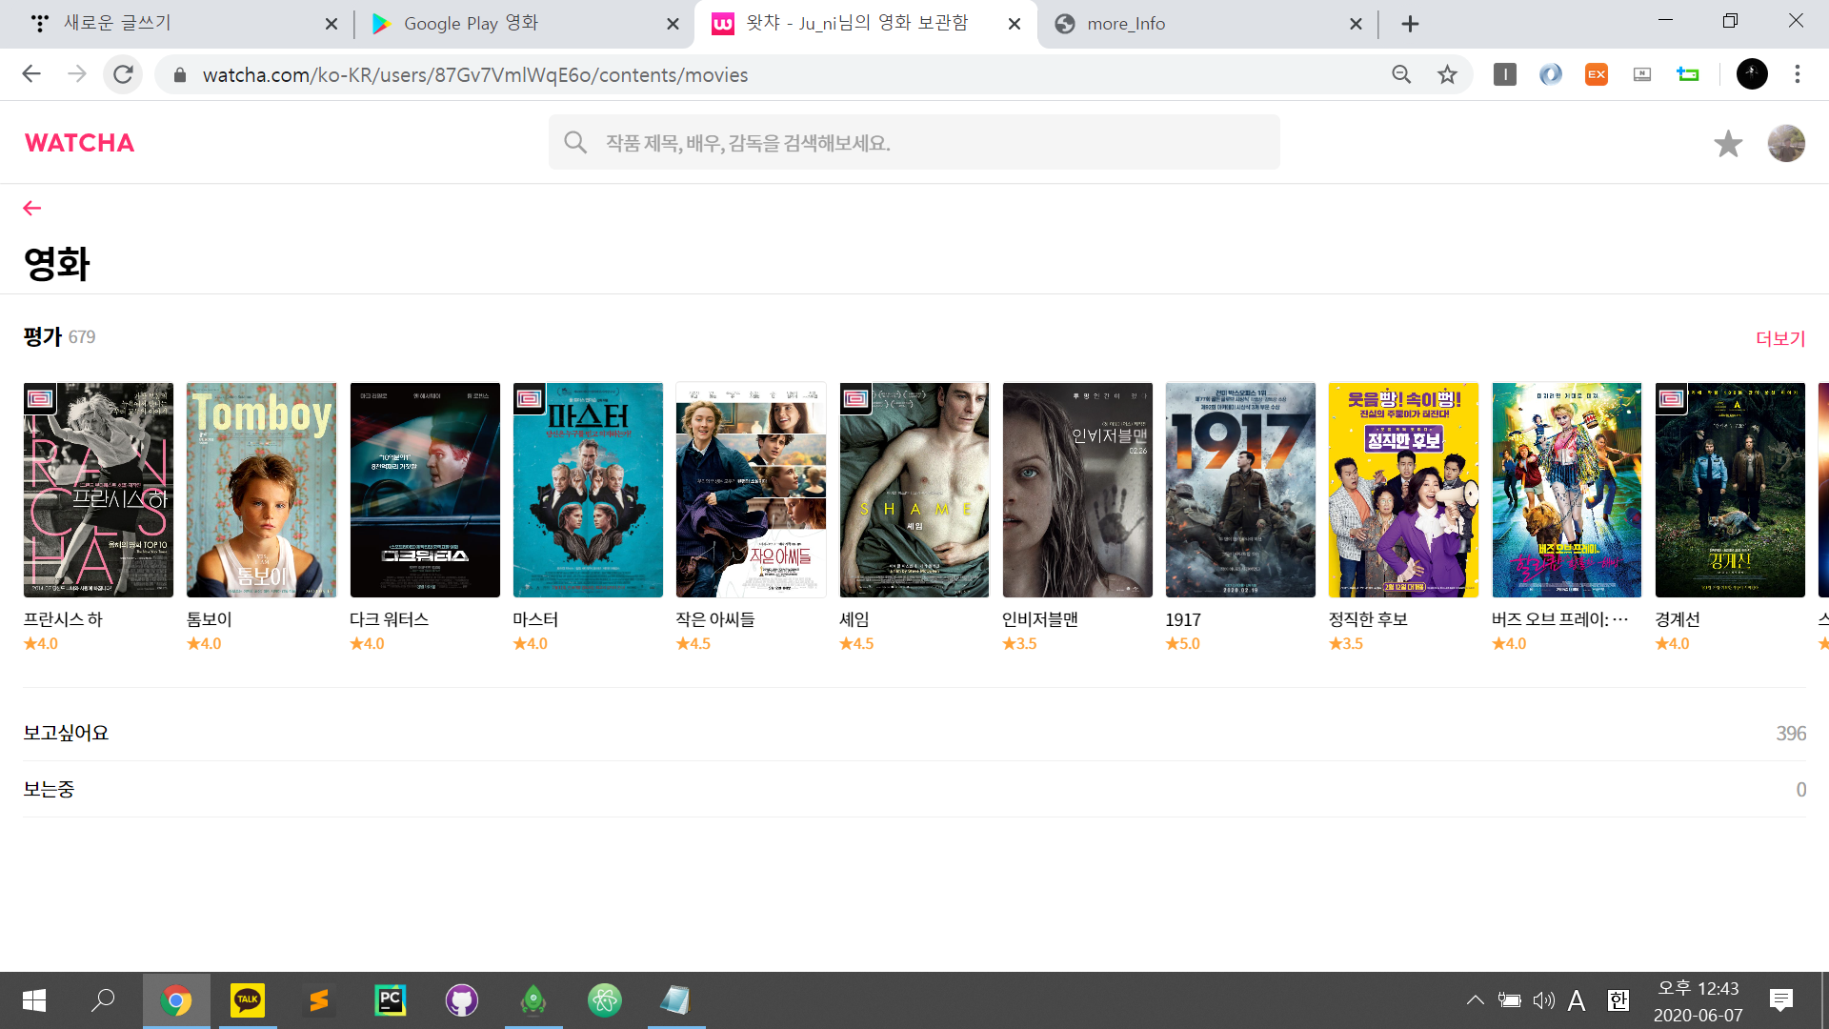
Task: Bookmark page with star icon
Action: click(1447, 74)
